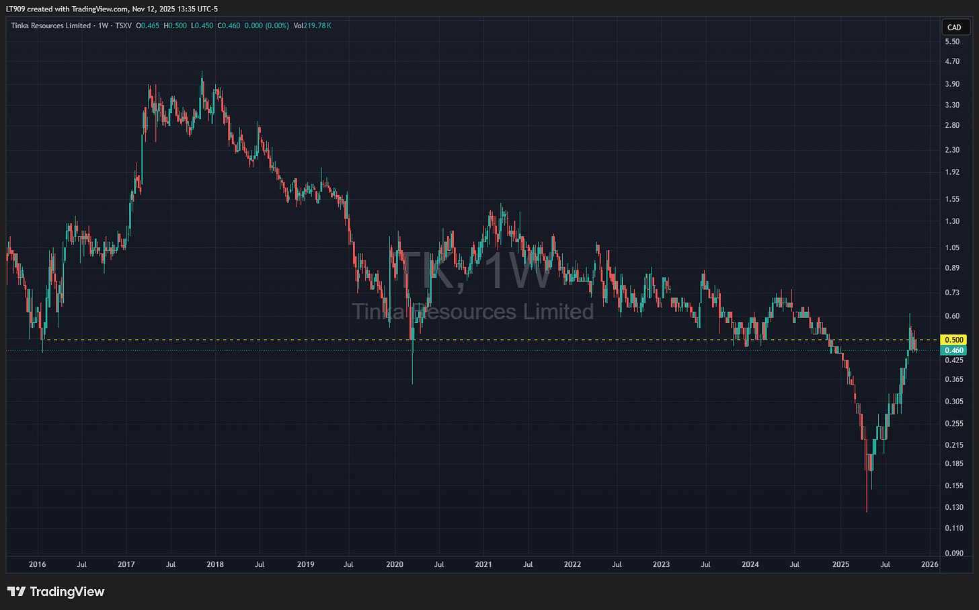Click the teal 0.460 current price label
Screen dimensions: 979x610
(954, 350)
